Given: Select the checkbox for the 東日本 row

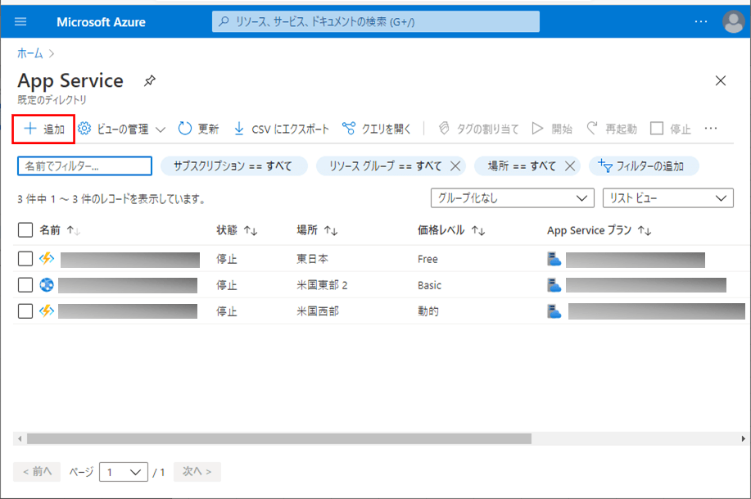Looking at the screenshot, I should point(25,259).
